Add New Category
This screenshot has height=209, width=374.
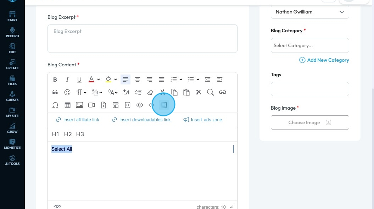pos(324,60)
